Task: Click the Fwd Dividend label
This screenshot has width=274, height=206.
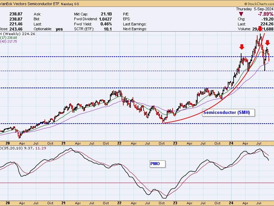Action: (86, 19)
